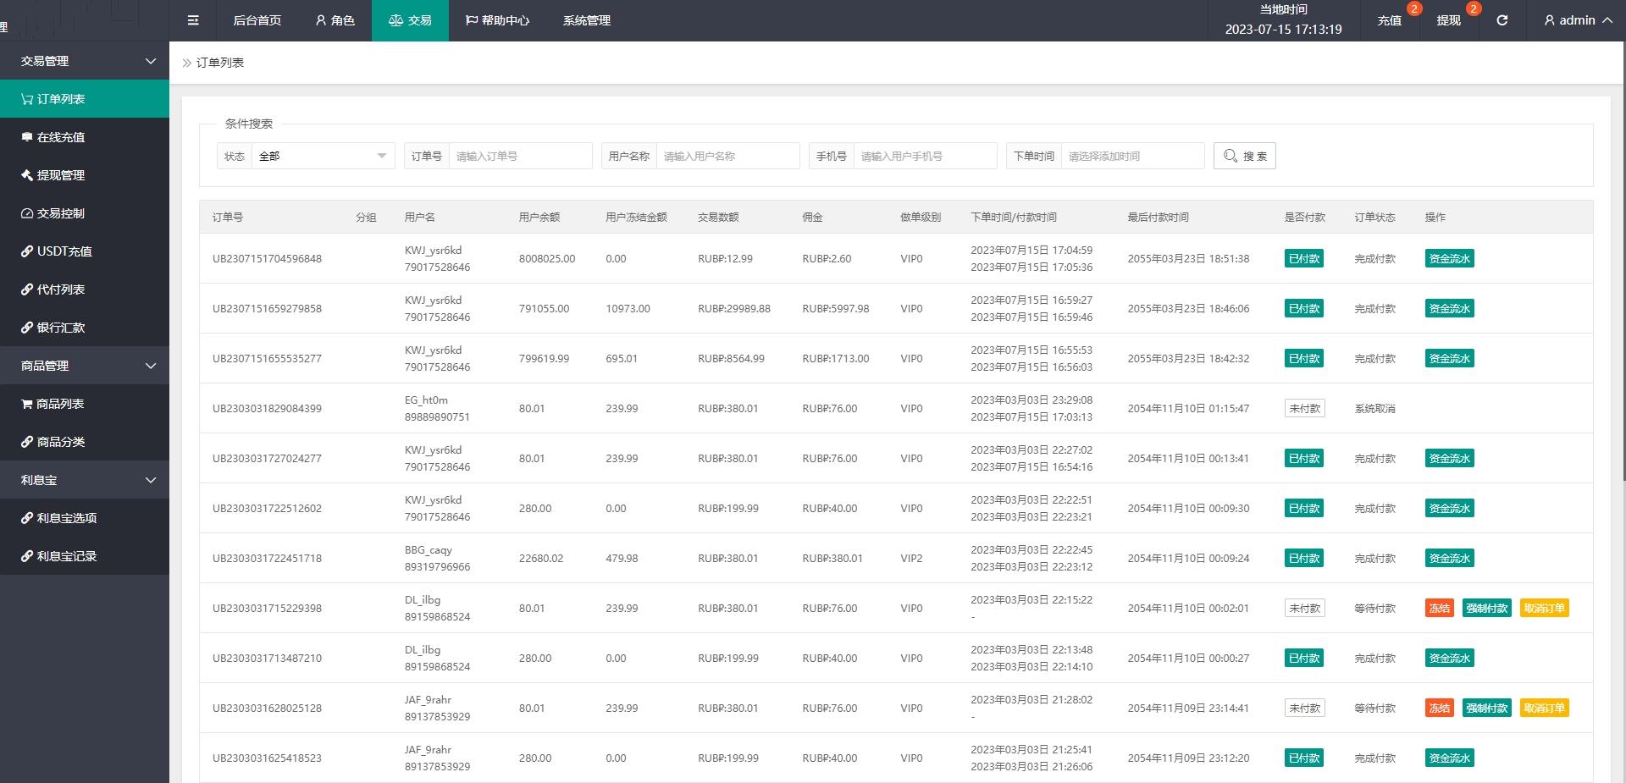This screenshot has height=783, width=1626.
Task: Focus the 用户名称 input field
Action: 727,156
